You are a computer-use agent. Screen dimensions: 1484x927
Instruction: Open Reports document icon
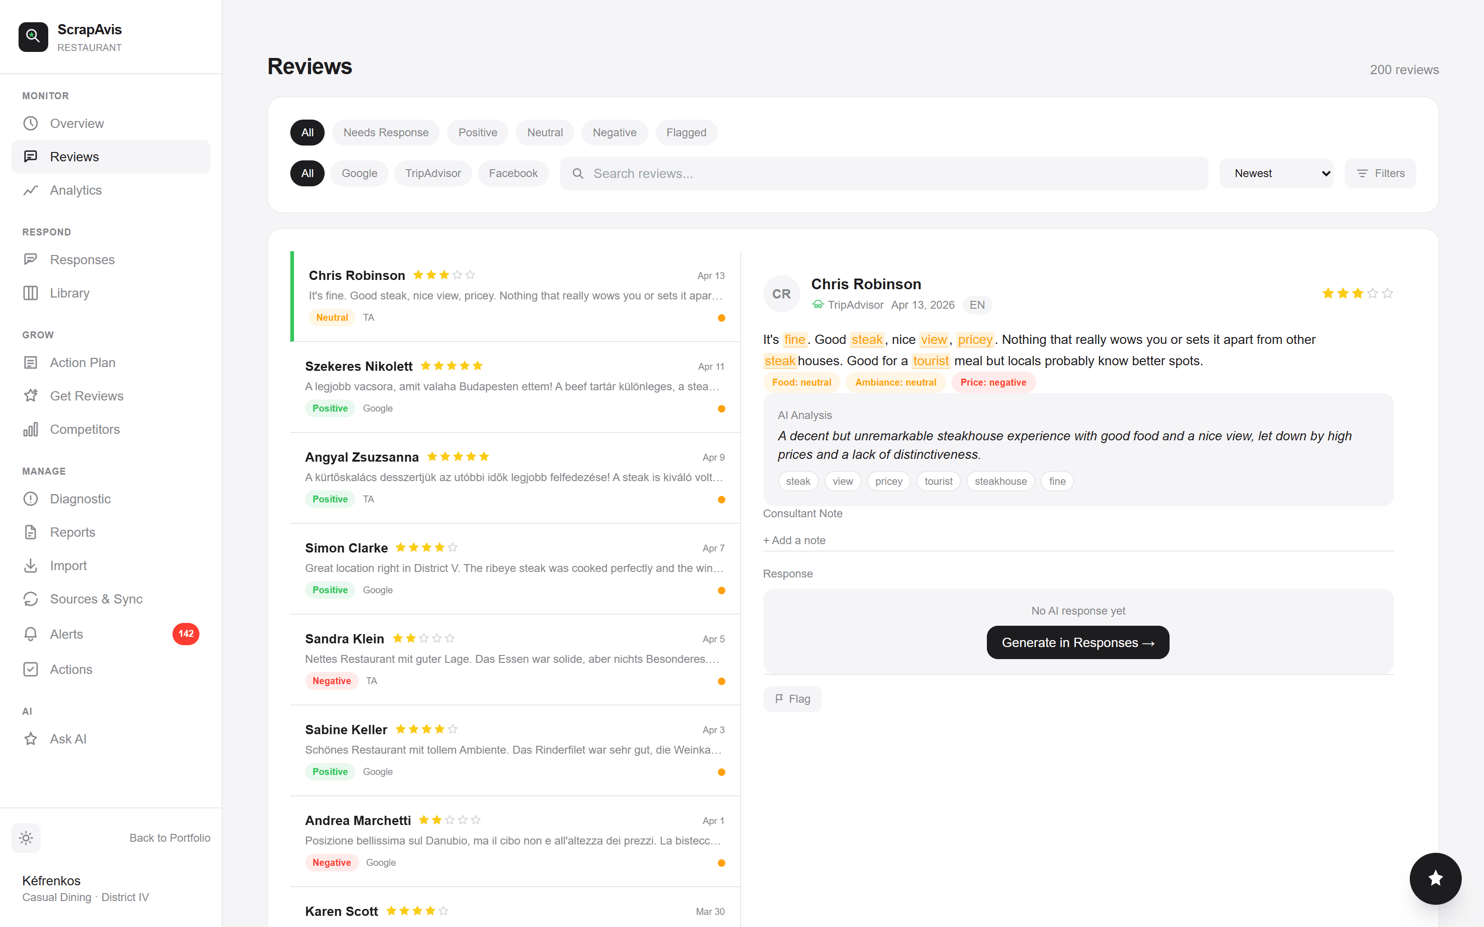coord(31,532)
